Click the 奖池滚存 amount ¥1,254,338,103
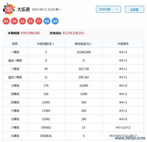 [73, 33]
